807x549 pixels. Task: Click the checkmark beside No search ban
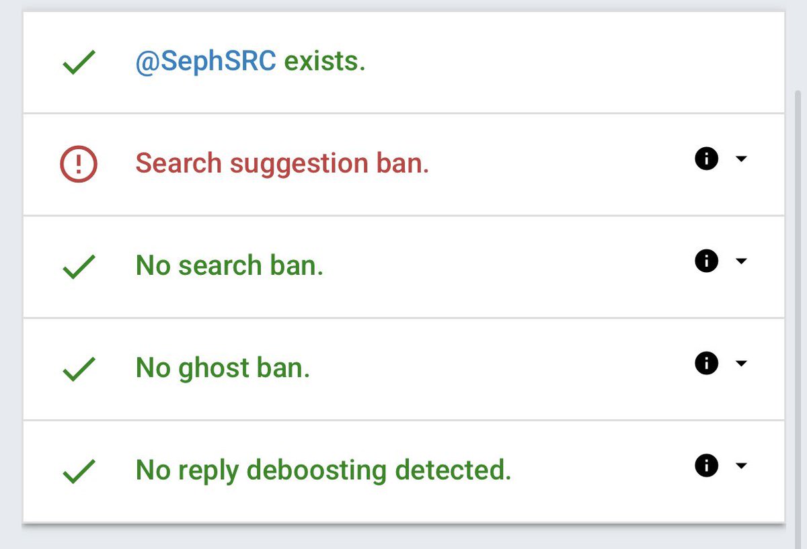click(79, 268)
